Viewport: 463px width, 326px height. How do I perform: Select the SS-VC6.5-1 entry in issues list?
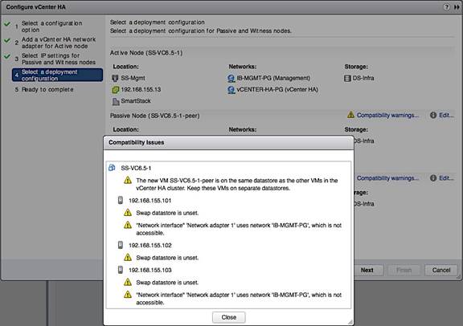[136, 168]
